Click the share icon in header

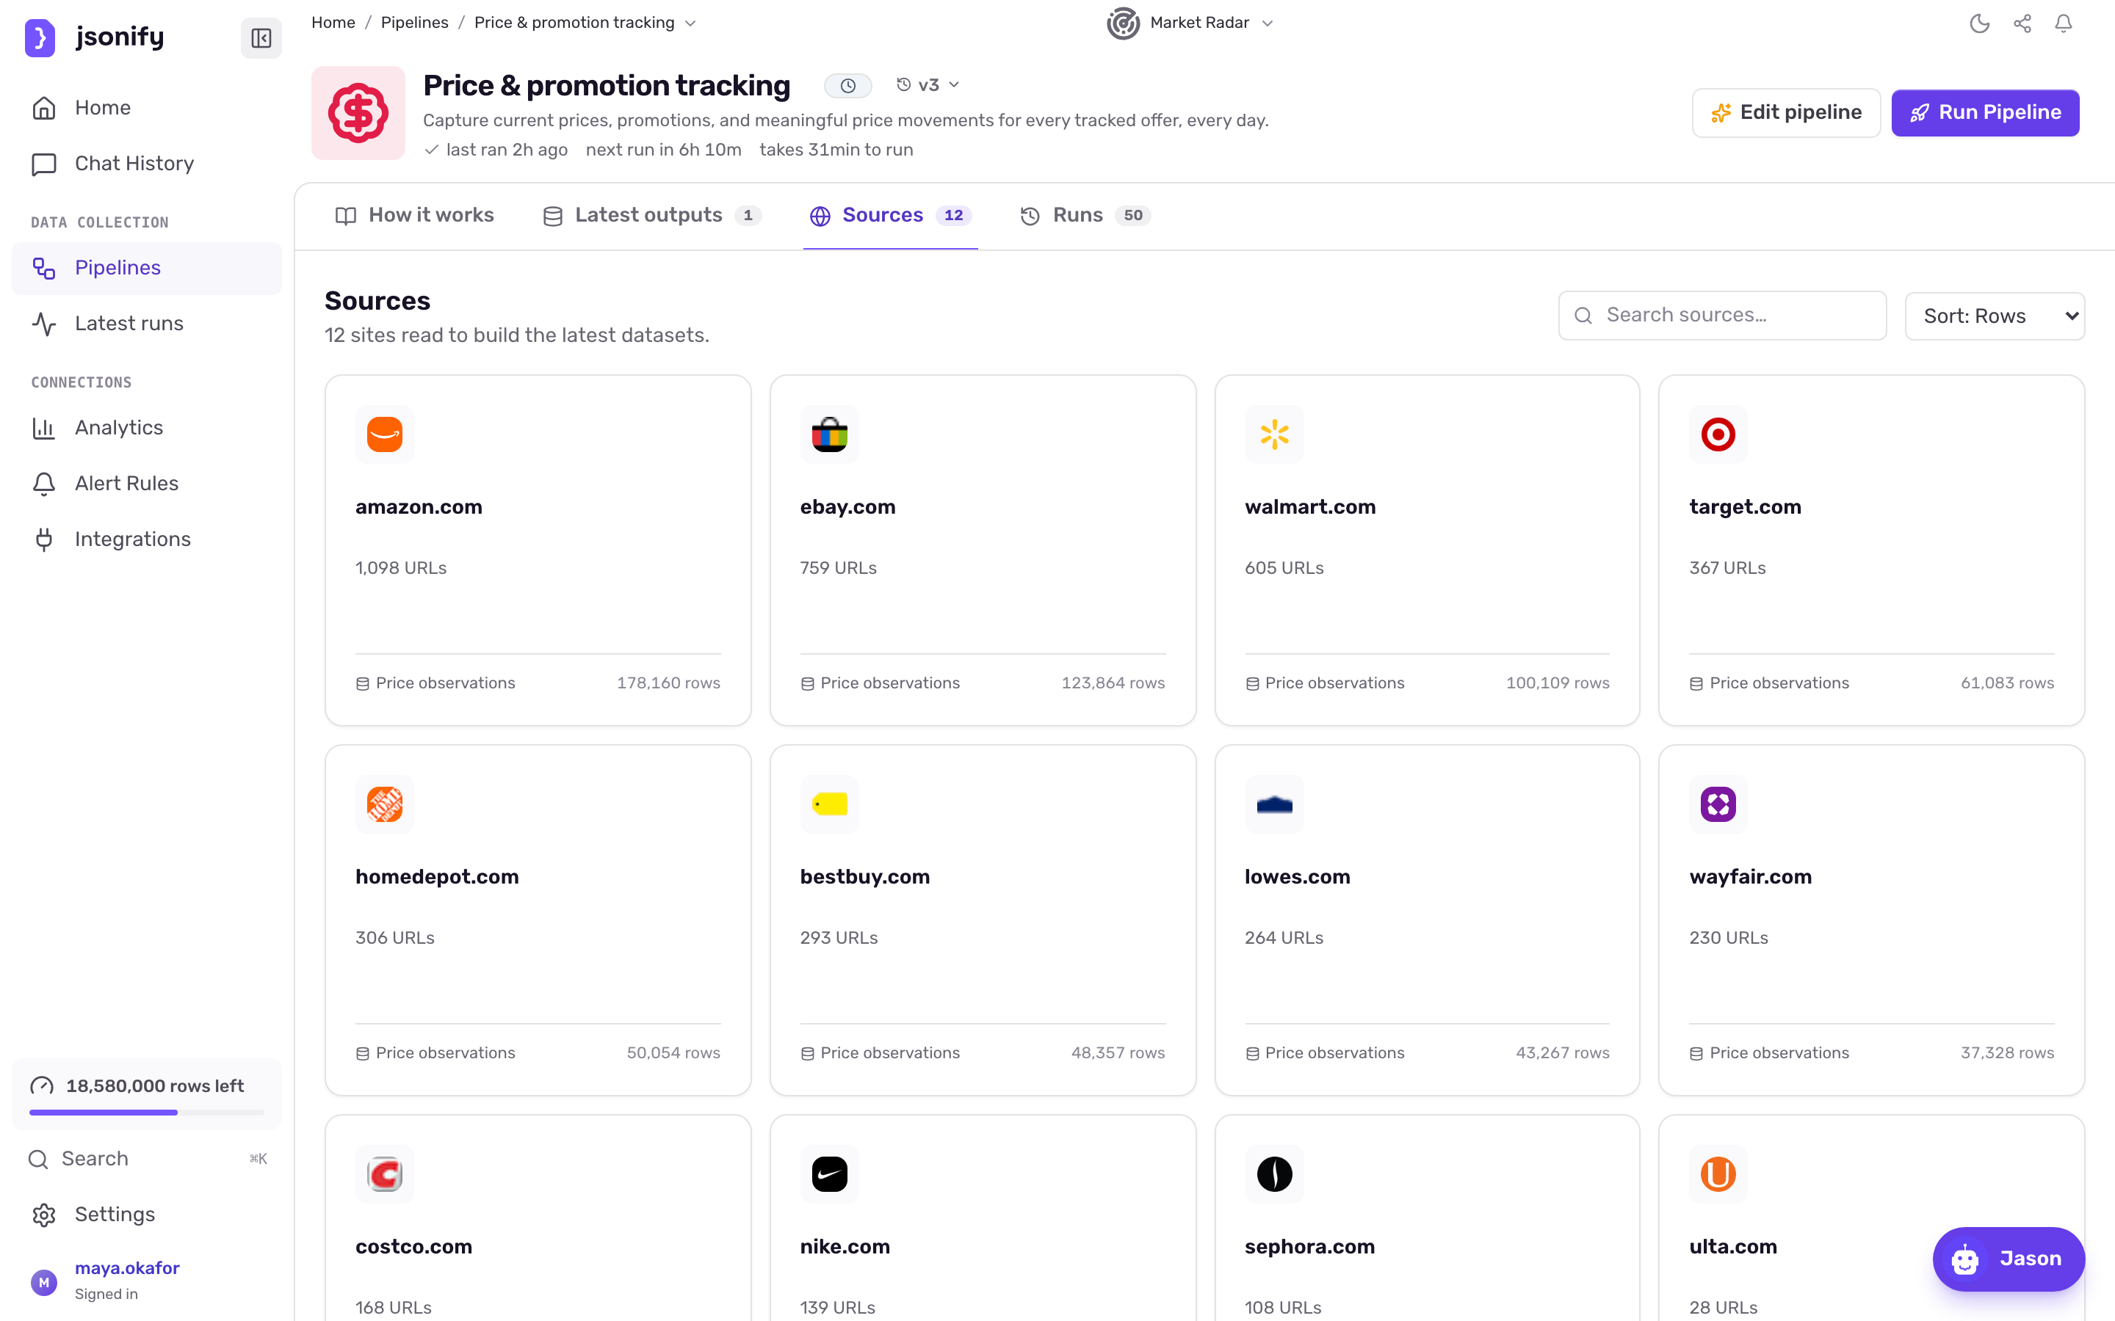click(2022, 23)
